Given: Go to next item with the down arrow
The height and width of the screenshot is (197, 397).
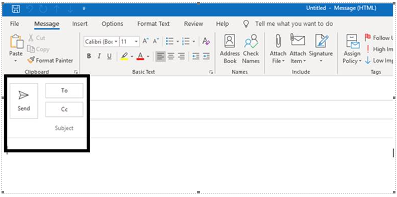Looking at the screenshot, I should (x=70, y=9).
